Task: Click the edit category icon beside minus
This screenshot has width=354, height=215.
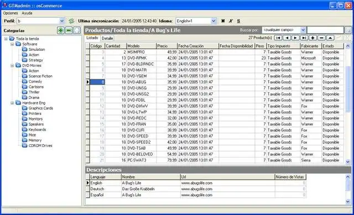Action: click(77, 30)
